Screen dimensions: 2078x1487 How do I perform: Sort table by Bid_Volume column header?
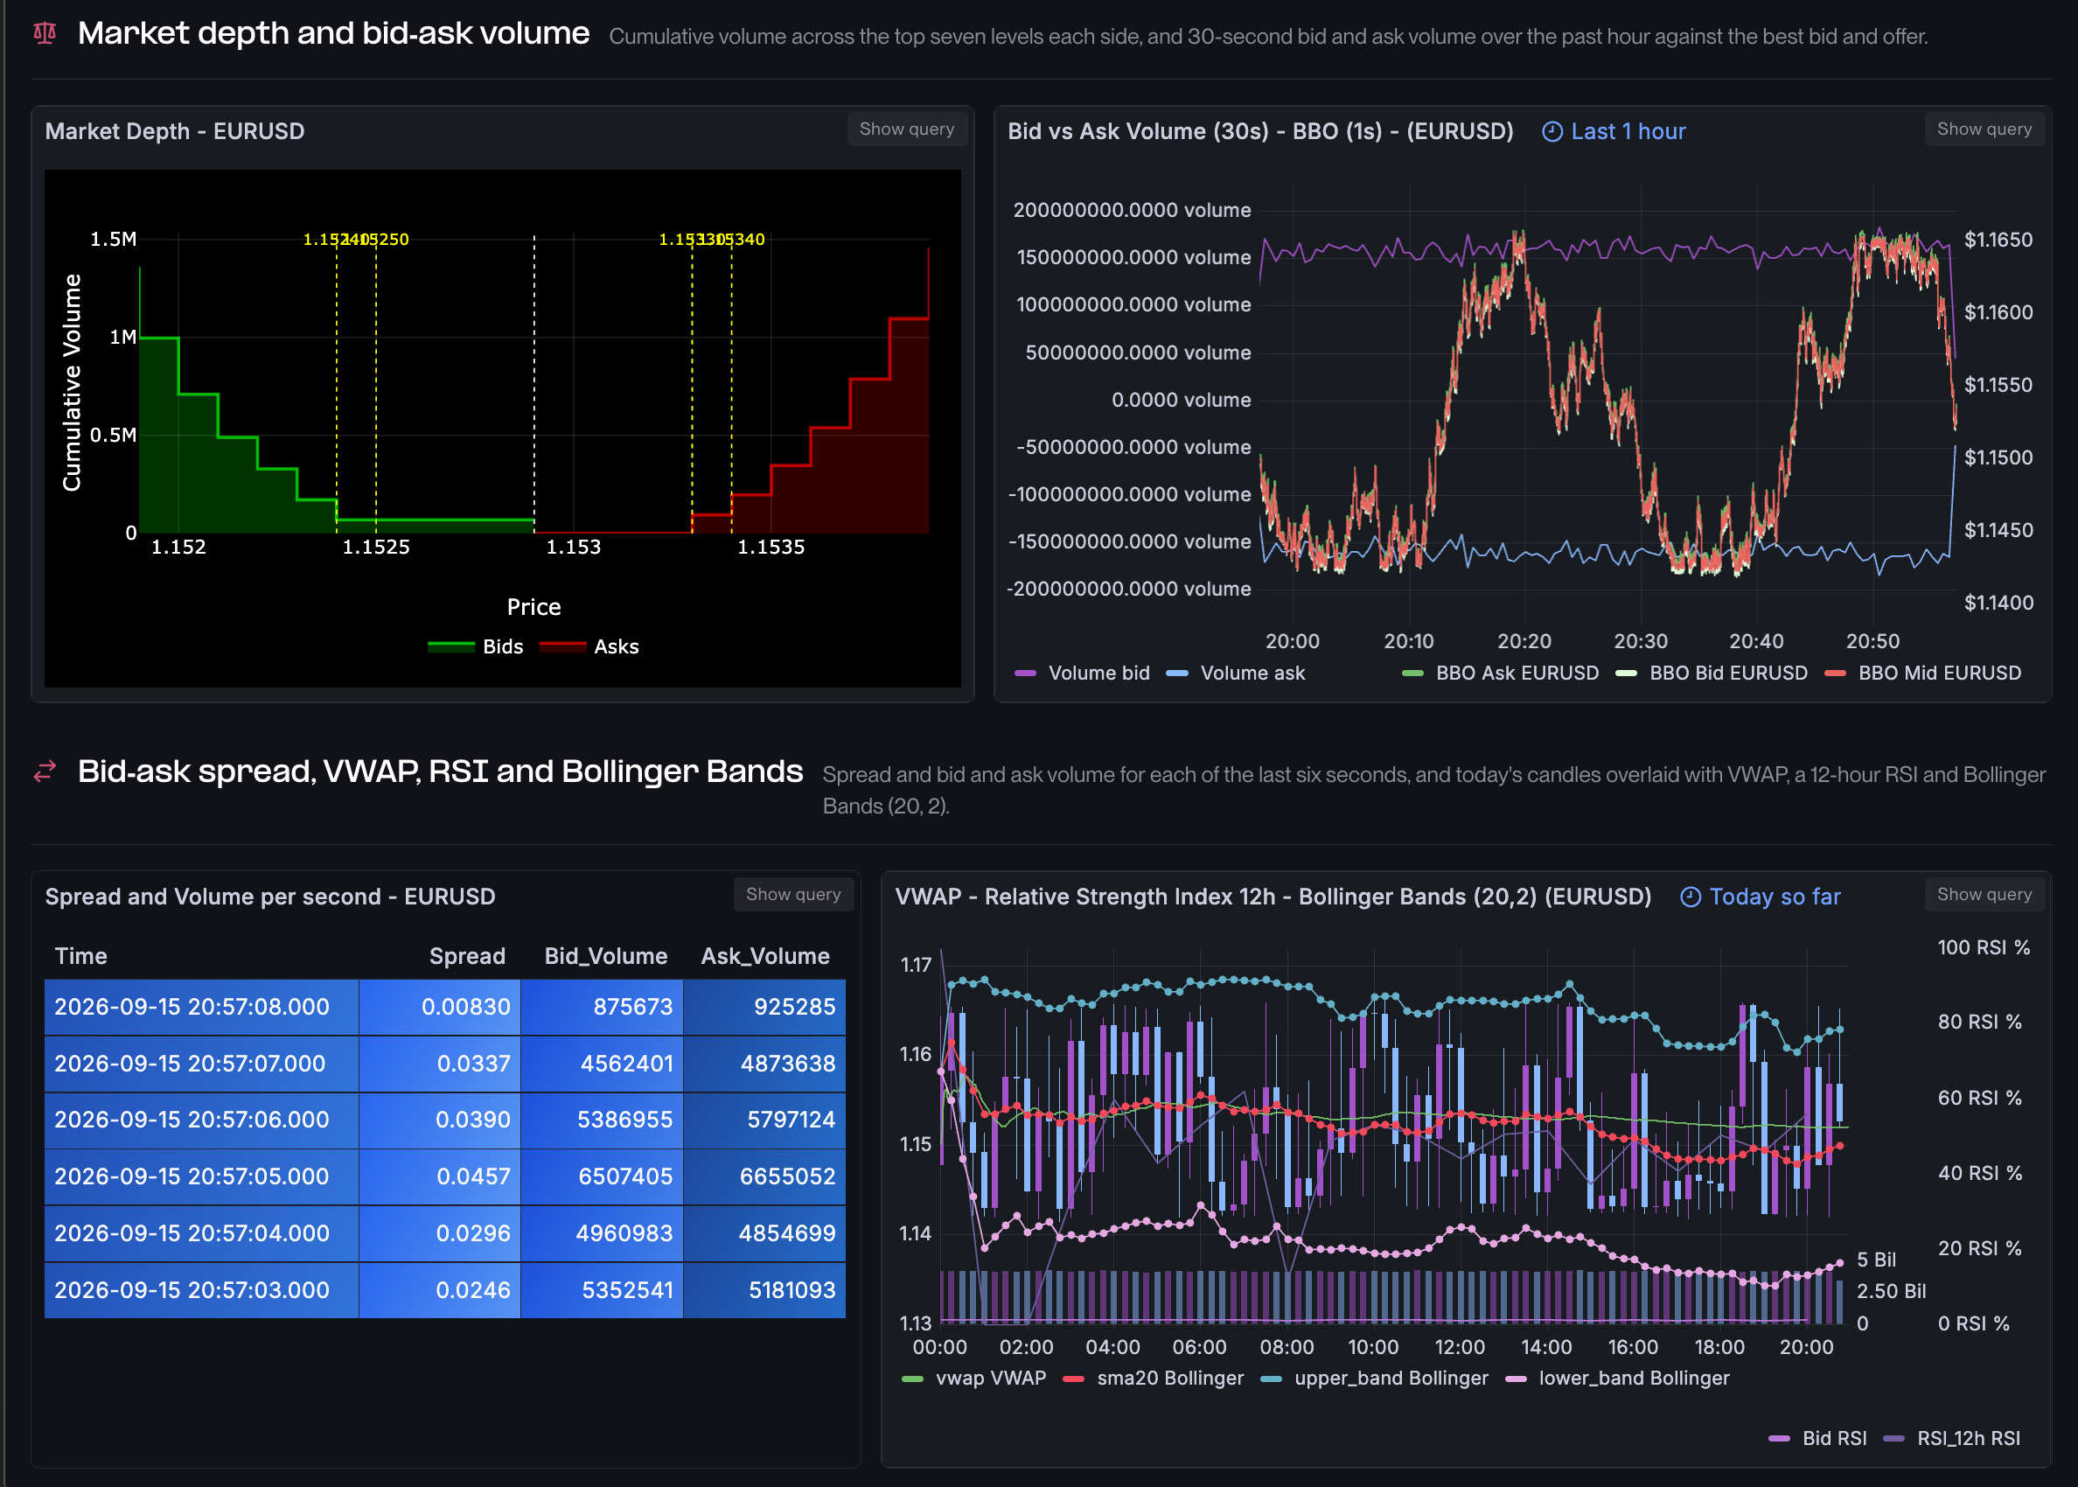(x=605, y=957)
